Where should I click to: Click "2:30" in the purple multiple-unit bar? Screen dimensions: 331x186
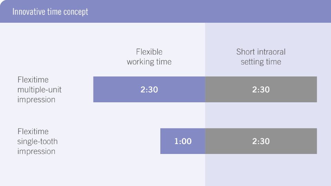tap(149, 90)
